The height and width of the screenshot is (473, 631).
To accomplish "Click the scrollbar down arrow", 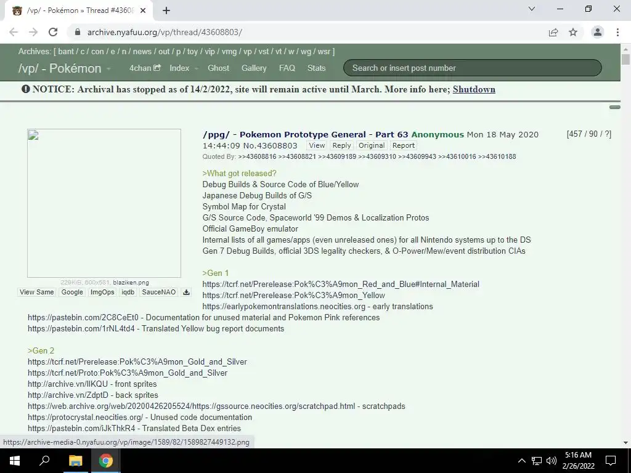I will [x=625, y=443].
